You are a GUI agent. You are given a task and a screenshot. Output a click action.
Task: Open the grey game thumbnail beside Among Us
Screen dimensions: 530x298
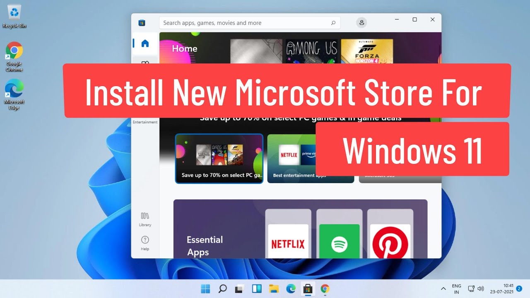click(256, 51)
